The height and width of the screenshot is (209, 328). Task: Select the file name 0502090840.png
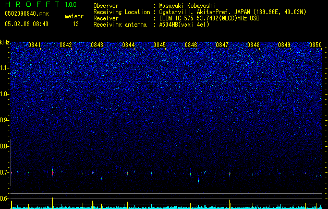(x=27, y=14)
